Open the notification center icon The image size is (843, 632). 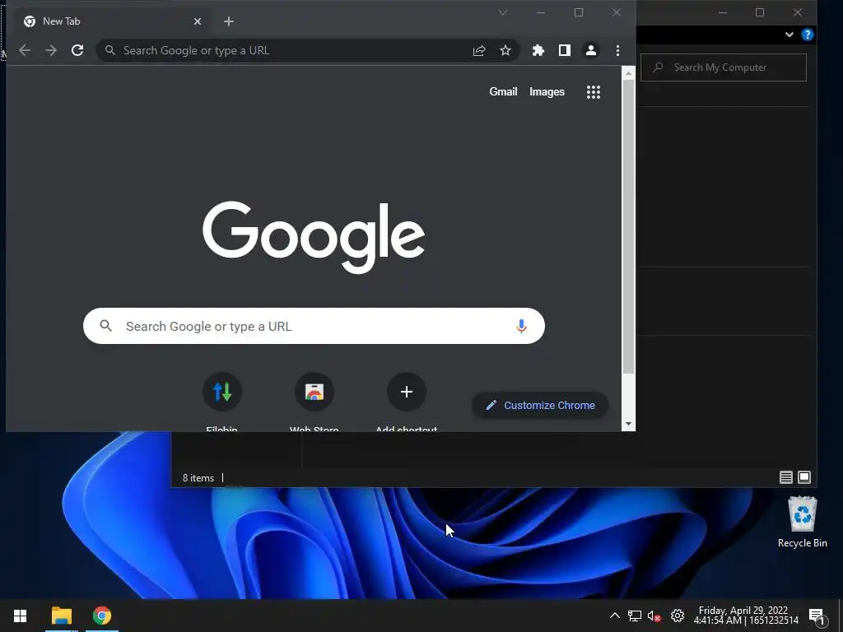pyautogui.click(x=817, y=616)
